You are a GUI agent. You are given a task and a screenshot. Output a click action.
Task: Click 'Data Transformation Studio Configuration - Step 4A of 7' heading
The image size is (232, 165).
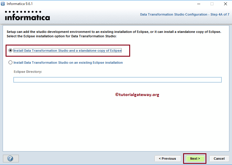point(185,14)
